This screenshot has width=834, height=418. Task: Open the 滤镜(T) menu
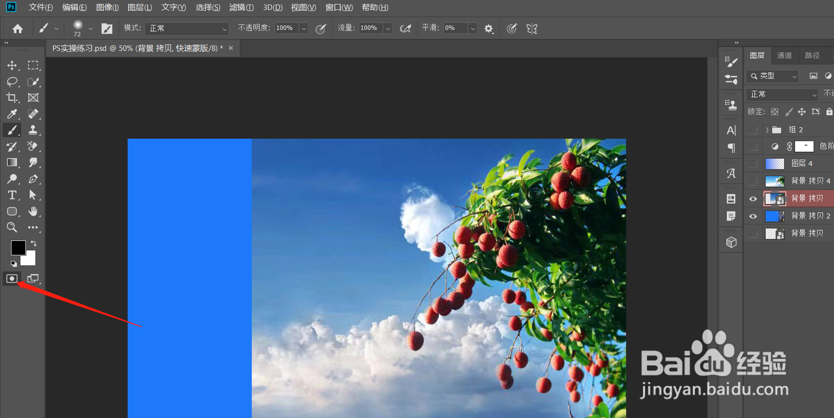tap(241, 7)
